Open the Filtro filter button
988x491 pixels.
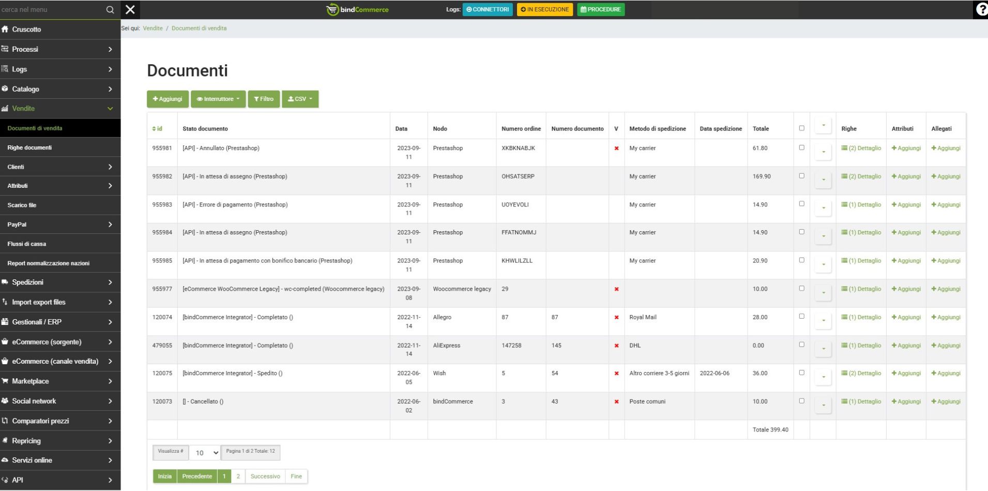[x=264, y=99]
